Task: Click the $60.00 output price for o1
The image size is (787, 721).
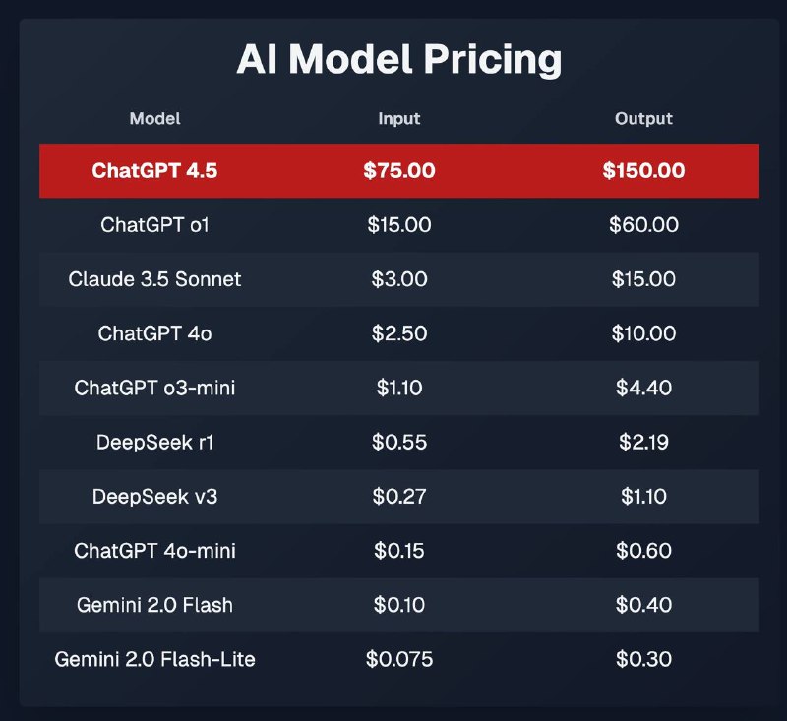Action: click(x=643, y=225)
